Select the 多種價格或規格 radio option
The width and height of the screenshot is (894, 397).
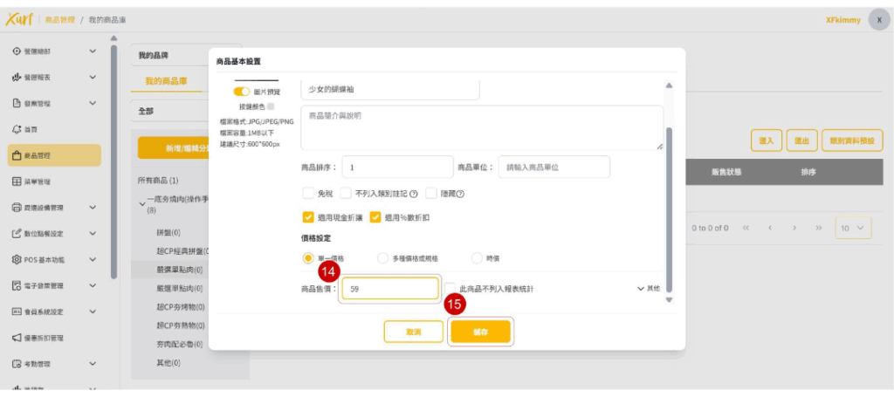click(x=382, y=258)
